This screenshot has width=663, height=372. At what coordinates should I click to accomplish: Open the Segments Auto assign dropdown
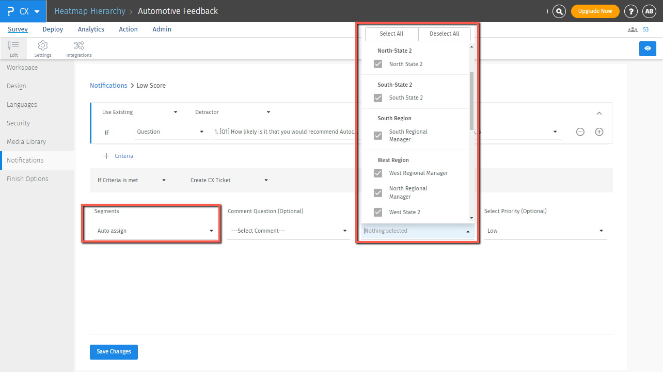(x=155, y=231)
